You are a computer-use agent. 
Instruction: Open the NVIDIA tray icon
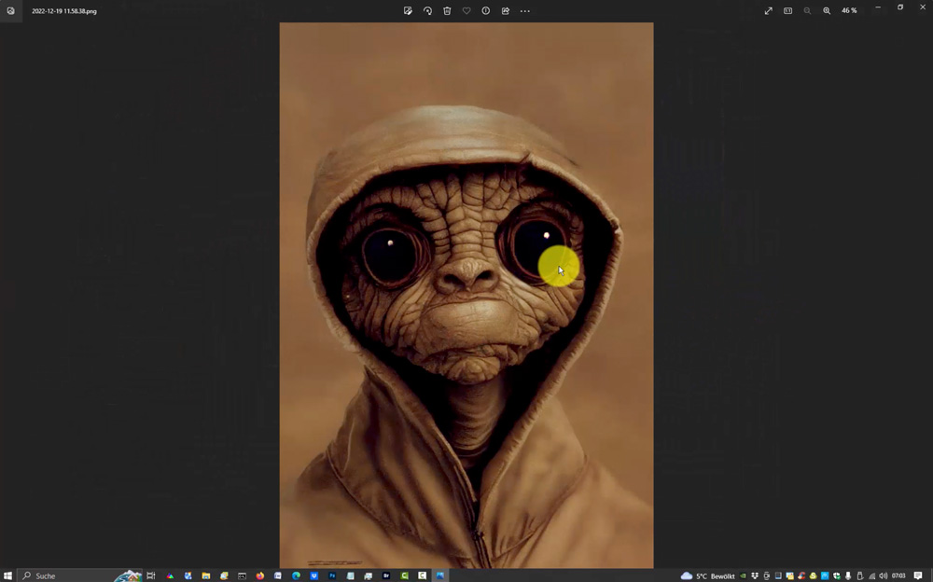tap(743, 575)
